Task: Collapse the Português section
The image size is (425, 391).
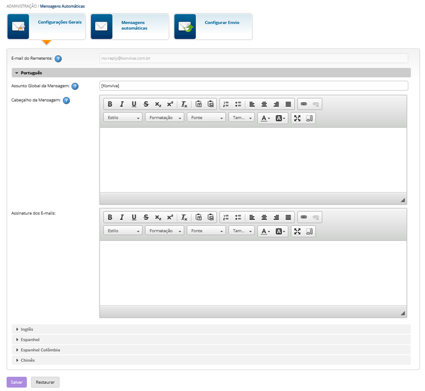Action: click(x=31, y=73)
